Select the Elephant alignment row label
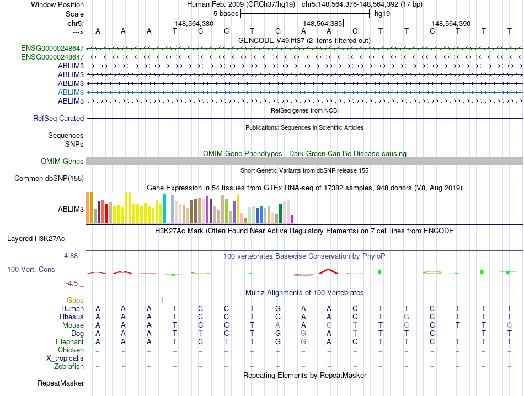This screenshot has height=396, width=524. [x=70, y=341]
